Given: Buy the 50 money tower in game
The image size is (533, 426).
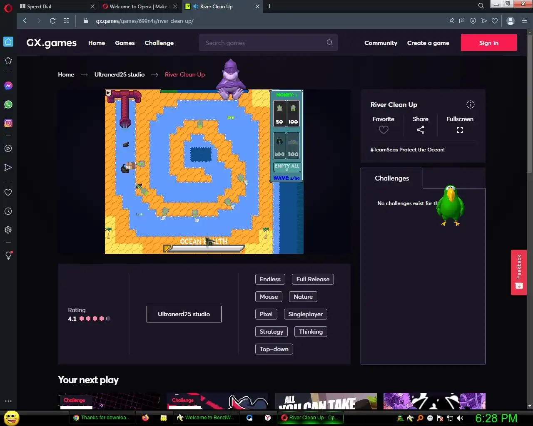Looking at the screenshot, I should (x=279, y=113).
